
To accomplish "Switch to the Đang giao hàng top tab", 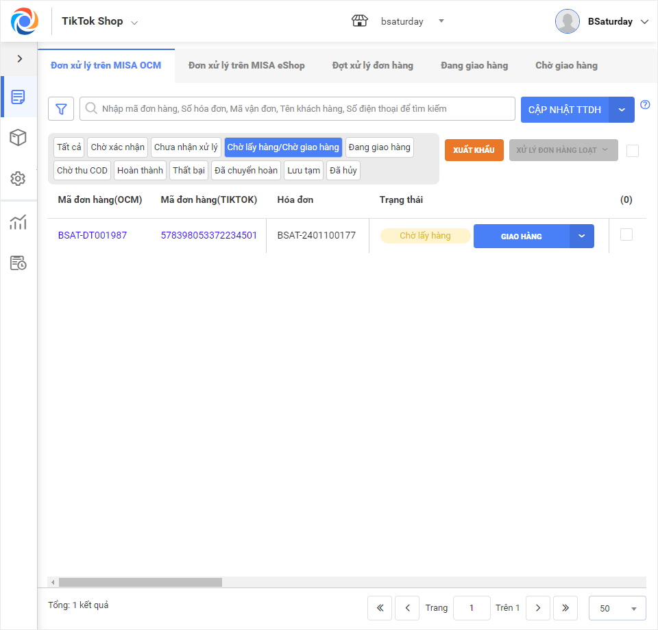I will click(474, 66).
